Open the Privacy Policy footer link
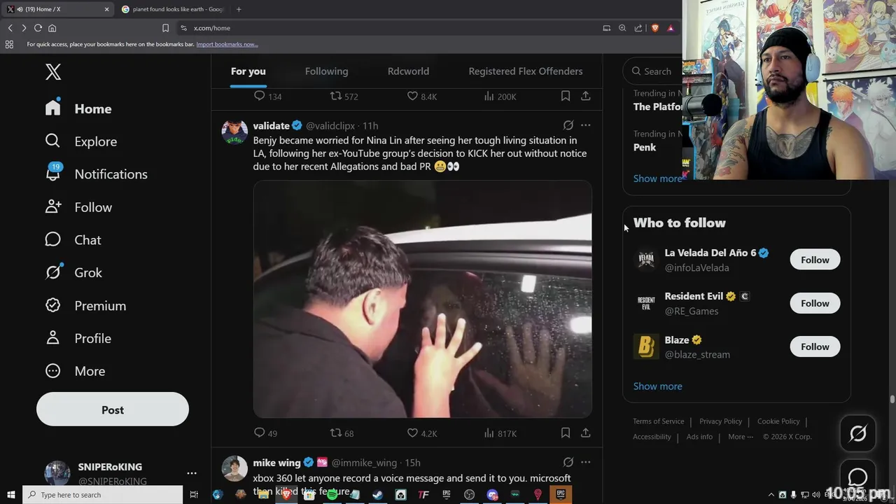 (x=720, y=421)
